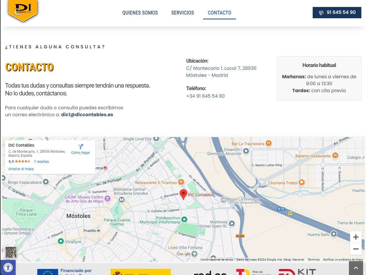Open the accessibility options icon

tap(8, 267)
